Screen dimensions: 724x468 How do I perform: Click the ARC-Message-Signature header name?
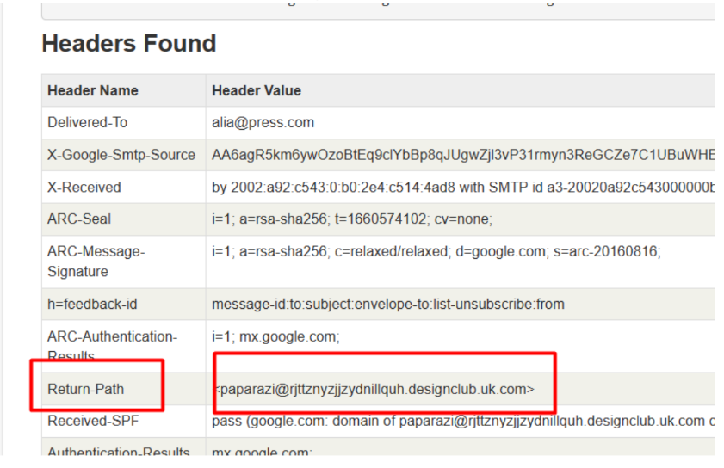coord(96,261)
